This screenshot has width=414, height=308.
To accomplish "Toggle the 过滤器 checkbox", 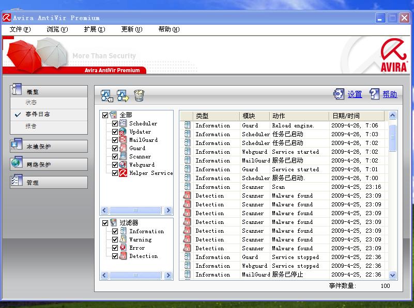I will [x=105, y=223].
